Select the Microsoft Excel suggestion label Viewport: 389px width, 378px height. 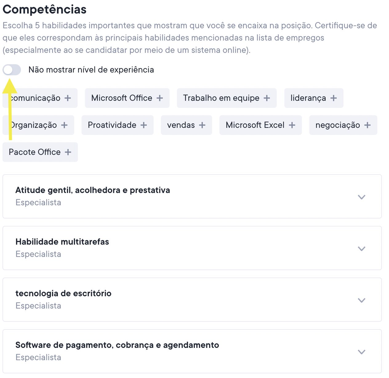(255, 125)
